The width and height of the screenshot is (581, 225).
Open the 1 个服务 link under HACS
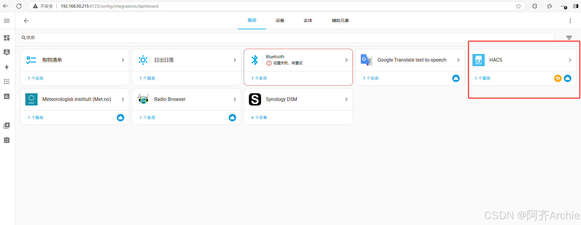point(482,78)
